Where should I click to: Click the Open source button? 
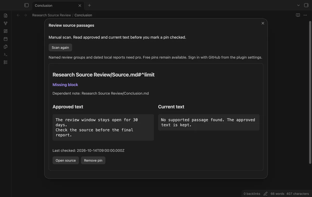pos(66,160)
